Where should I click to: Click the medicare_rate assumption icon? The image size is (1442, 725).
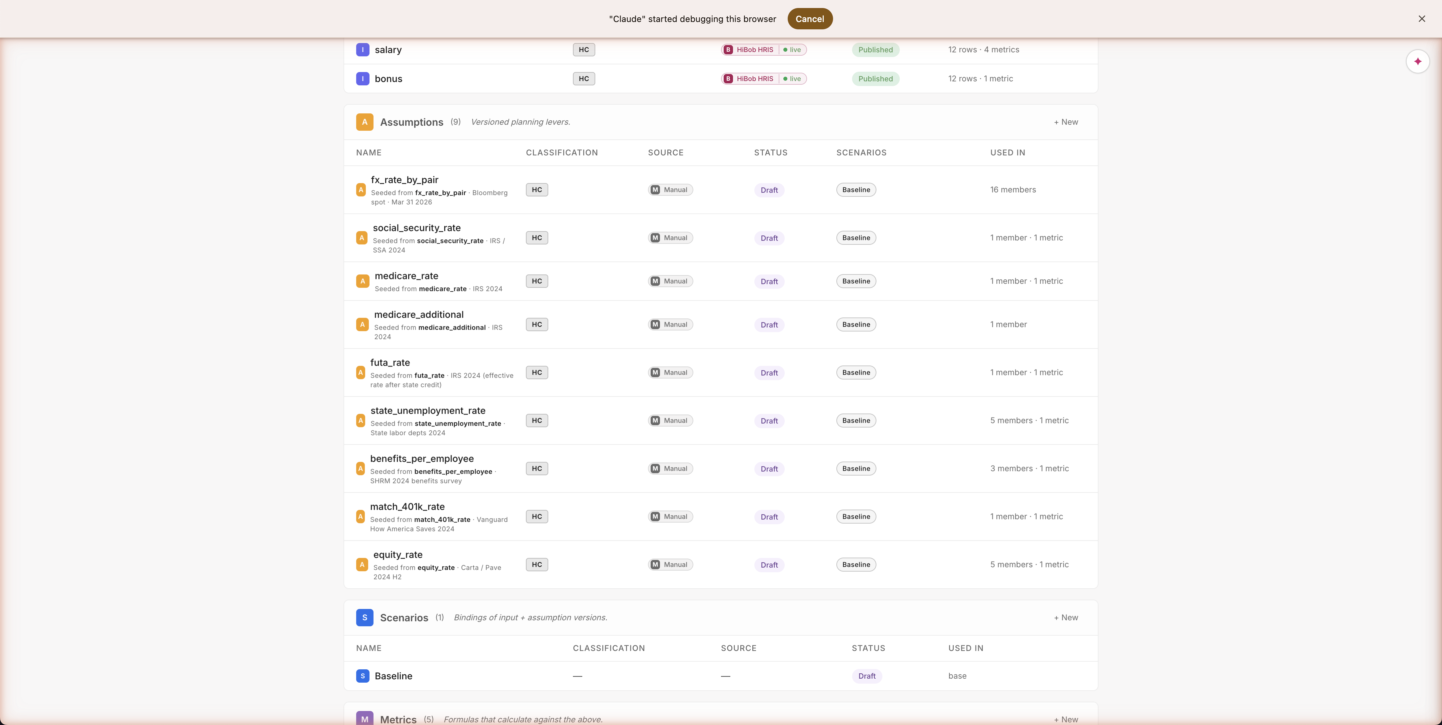coord(363,281)
